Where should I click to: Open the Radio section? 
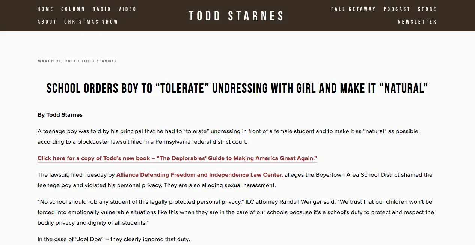point(102,9)
